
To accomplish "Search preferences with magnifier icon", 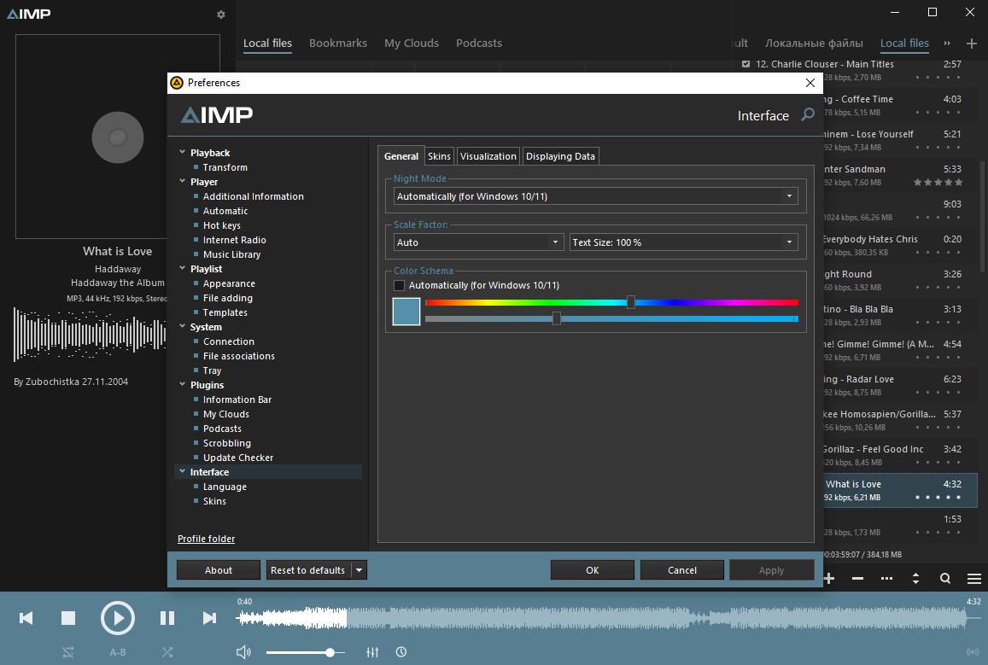I will click(808, 114).
